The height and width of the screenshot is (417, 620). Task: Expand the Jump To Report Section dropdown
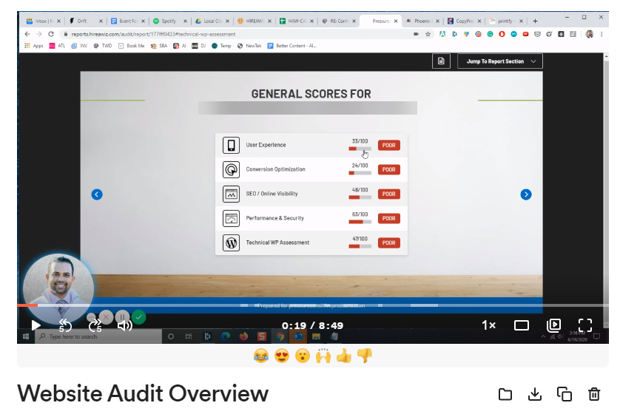pos(500,61)
